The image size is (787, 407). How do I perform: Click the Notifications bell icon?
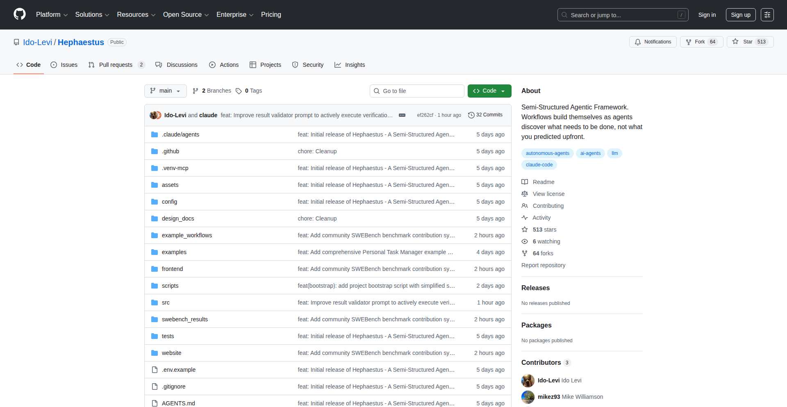click(x=638, y=42)
